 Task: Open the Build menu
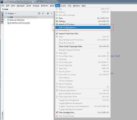52,6
